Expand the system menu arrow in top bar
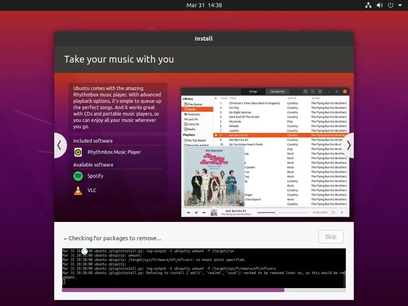This screenshot has width=408, height=306. click(x=400, y=5)
